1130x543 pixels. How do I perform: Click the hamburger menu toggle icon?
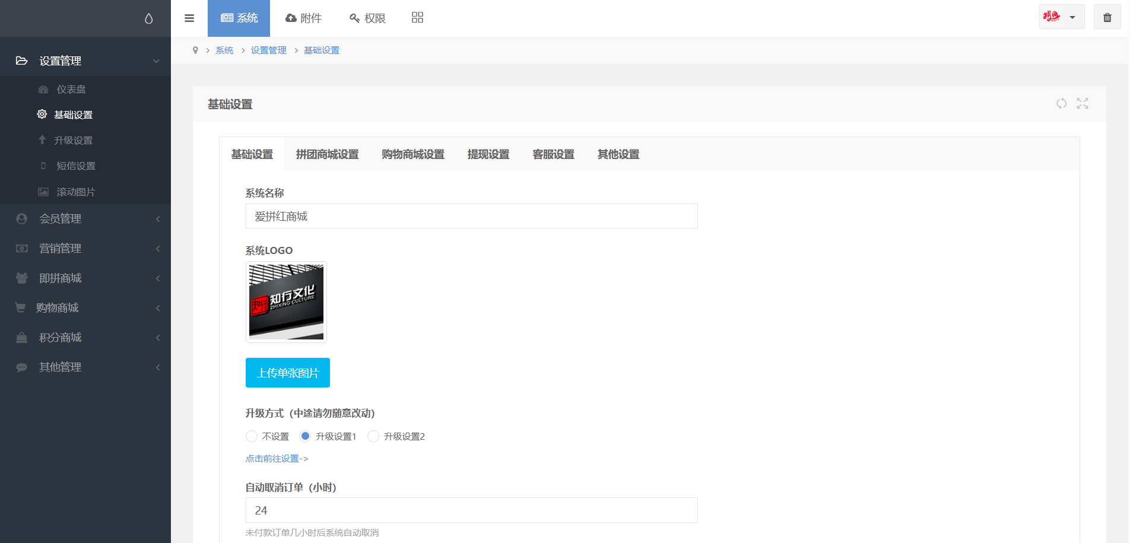pyautogui.click(x=189, y=18)
